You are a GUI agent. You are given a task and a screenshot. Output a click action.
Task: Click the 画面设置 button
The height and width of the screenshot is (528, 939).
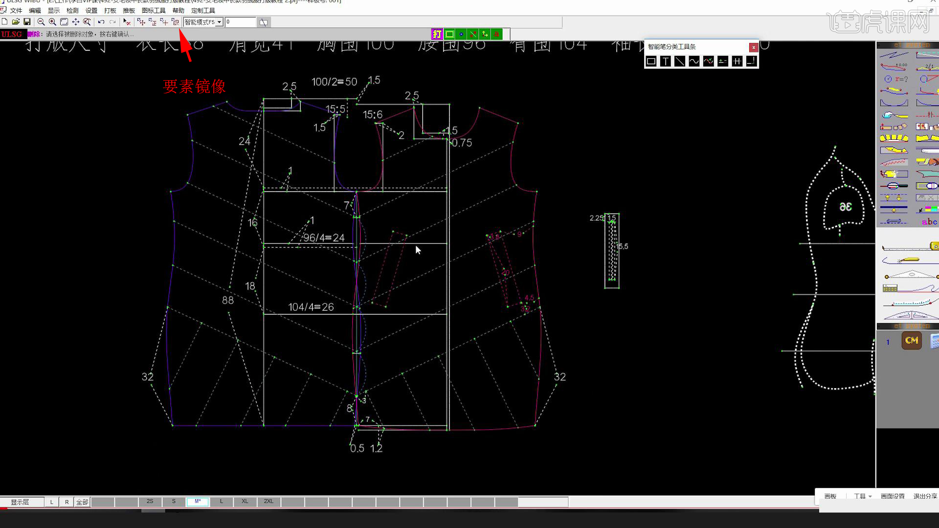coord(893,496)
